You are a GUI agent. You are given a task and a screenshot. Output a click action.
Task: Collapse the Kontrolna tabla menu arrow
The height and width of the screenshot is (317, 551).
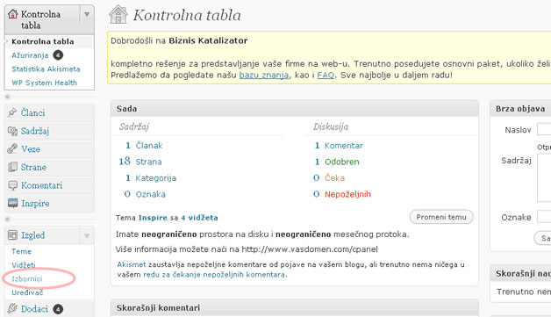tap(87, 14)
